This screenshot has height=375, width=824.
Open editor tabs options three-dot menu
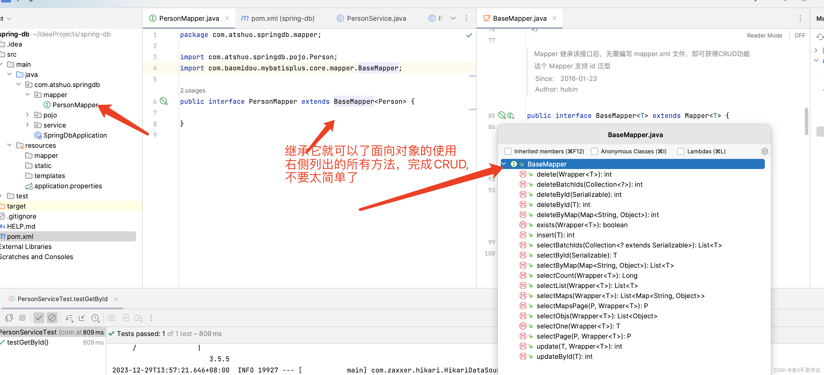click(x=466, y=18)
